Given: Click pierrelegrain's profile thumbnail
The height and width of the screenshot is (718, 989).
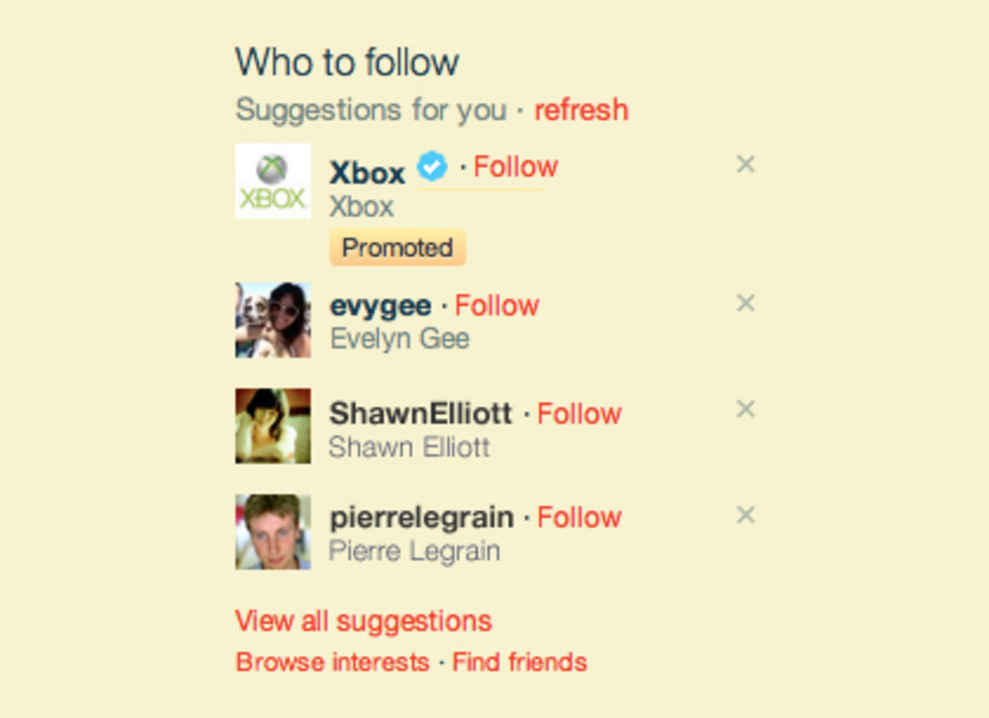Looking at the screenshot, I should pos(273,530).
